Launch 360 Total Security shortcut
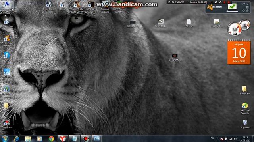The image size is (254, 142). 245,108
